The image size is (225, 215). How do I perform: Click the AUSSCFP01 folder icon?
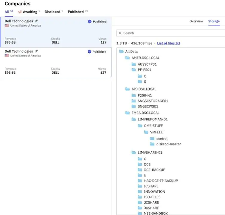click(x=134, y=64)
